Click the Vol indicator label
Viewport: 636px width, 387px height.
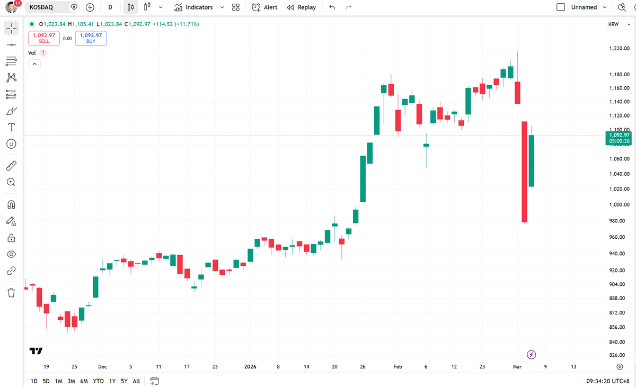[32, 53]
